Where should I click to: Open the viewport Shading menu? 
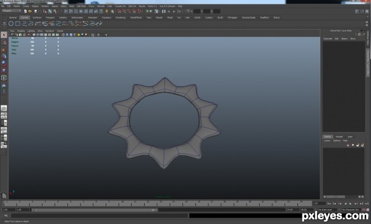(21, 31)
